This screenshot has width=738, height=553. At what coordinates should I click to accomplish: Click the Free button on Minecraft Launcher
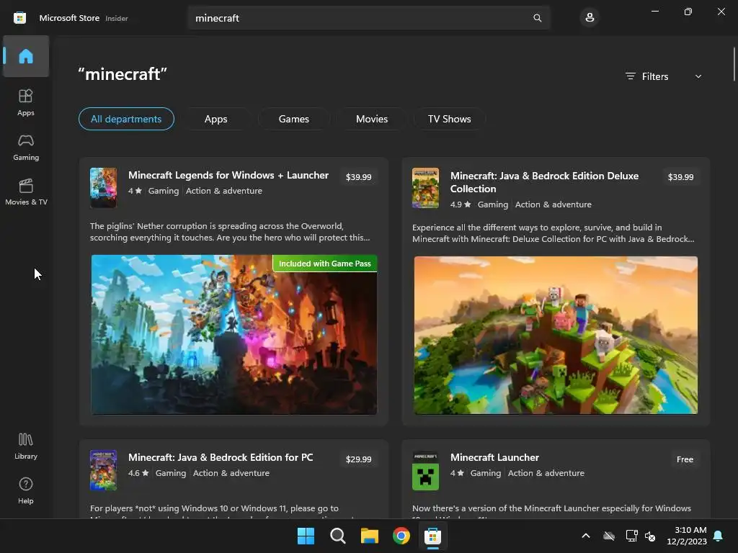(x=685, y=459)
